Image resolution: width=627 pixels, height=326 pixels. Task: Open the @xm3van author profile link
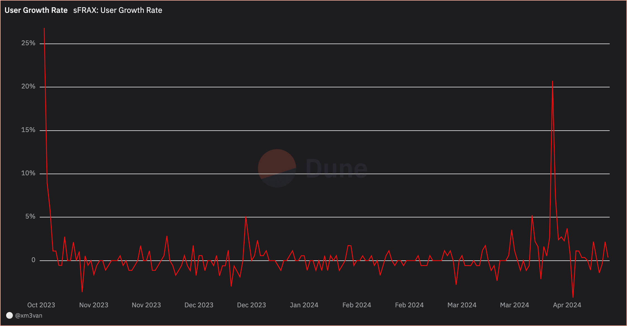point(28,316)
